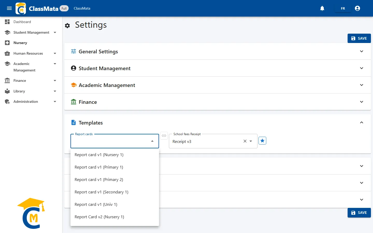Expand the Student Management settings section
This screenshot has width=373, height=233.
pos(362,68)
